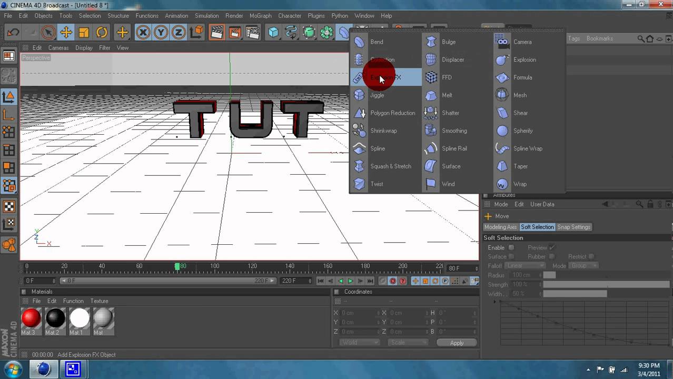This screenshot has height=379, width=673.
Task: Go to end of animation
Action: point(370,281)
